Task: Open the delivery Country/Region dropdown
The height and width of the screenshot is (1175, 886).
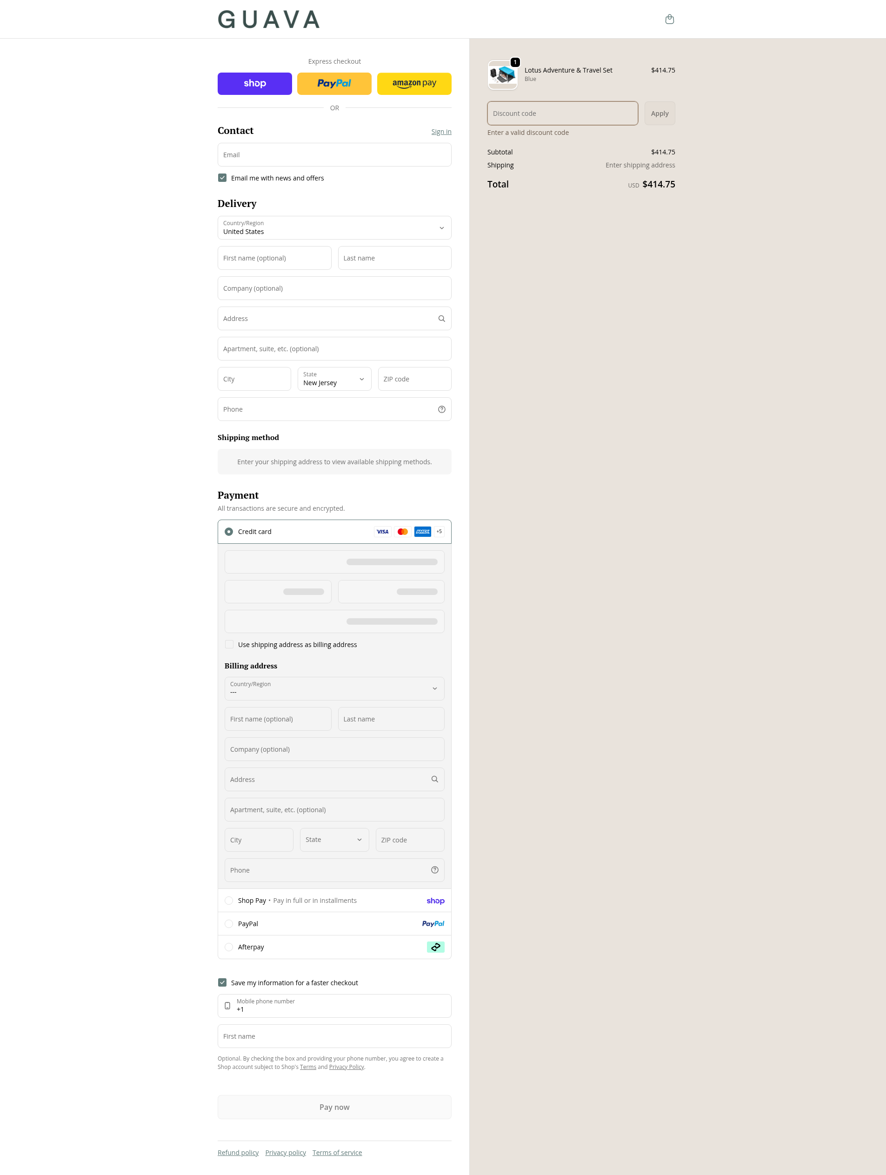Action: 335,228
